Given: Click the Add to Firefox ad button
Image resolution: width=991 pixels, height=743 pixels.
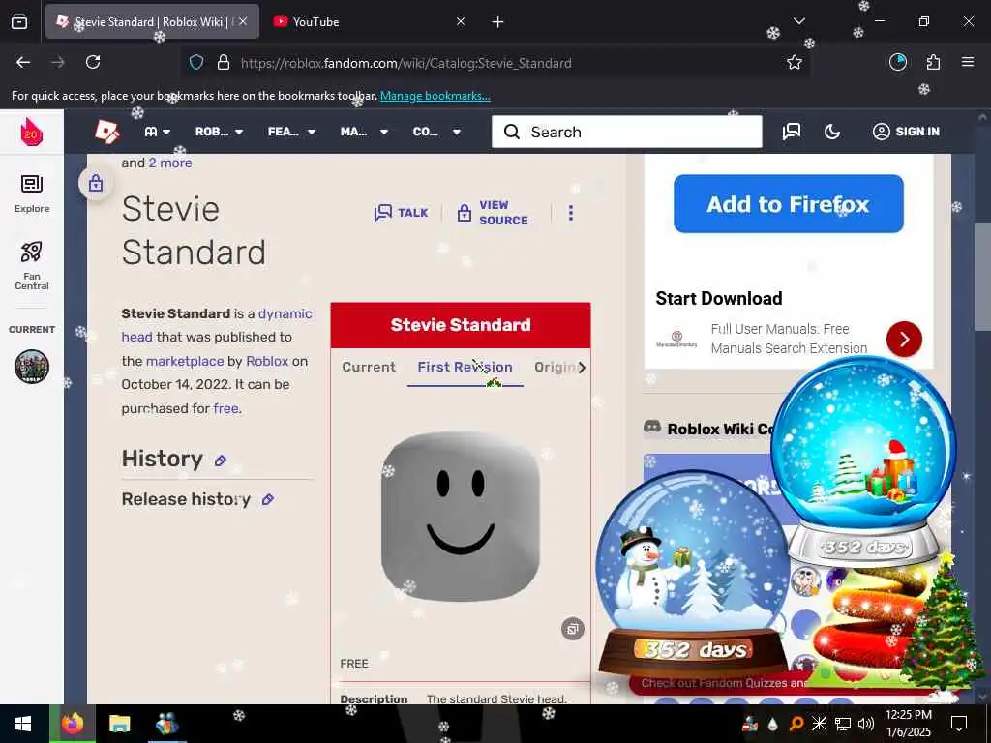Looking at the screenshot, I should [x=788, y=203].
